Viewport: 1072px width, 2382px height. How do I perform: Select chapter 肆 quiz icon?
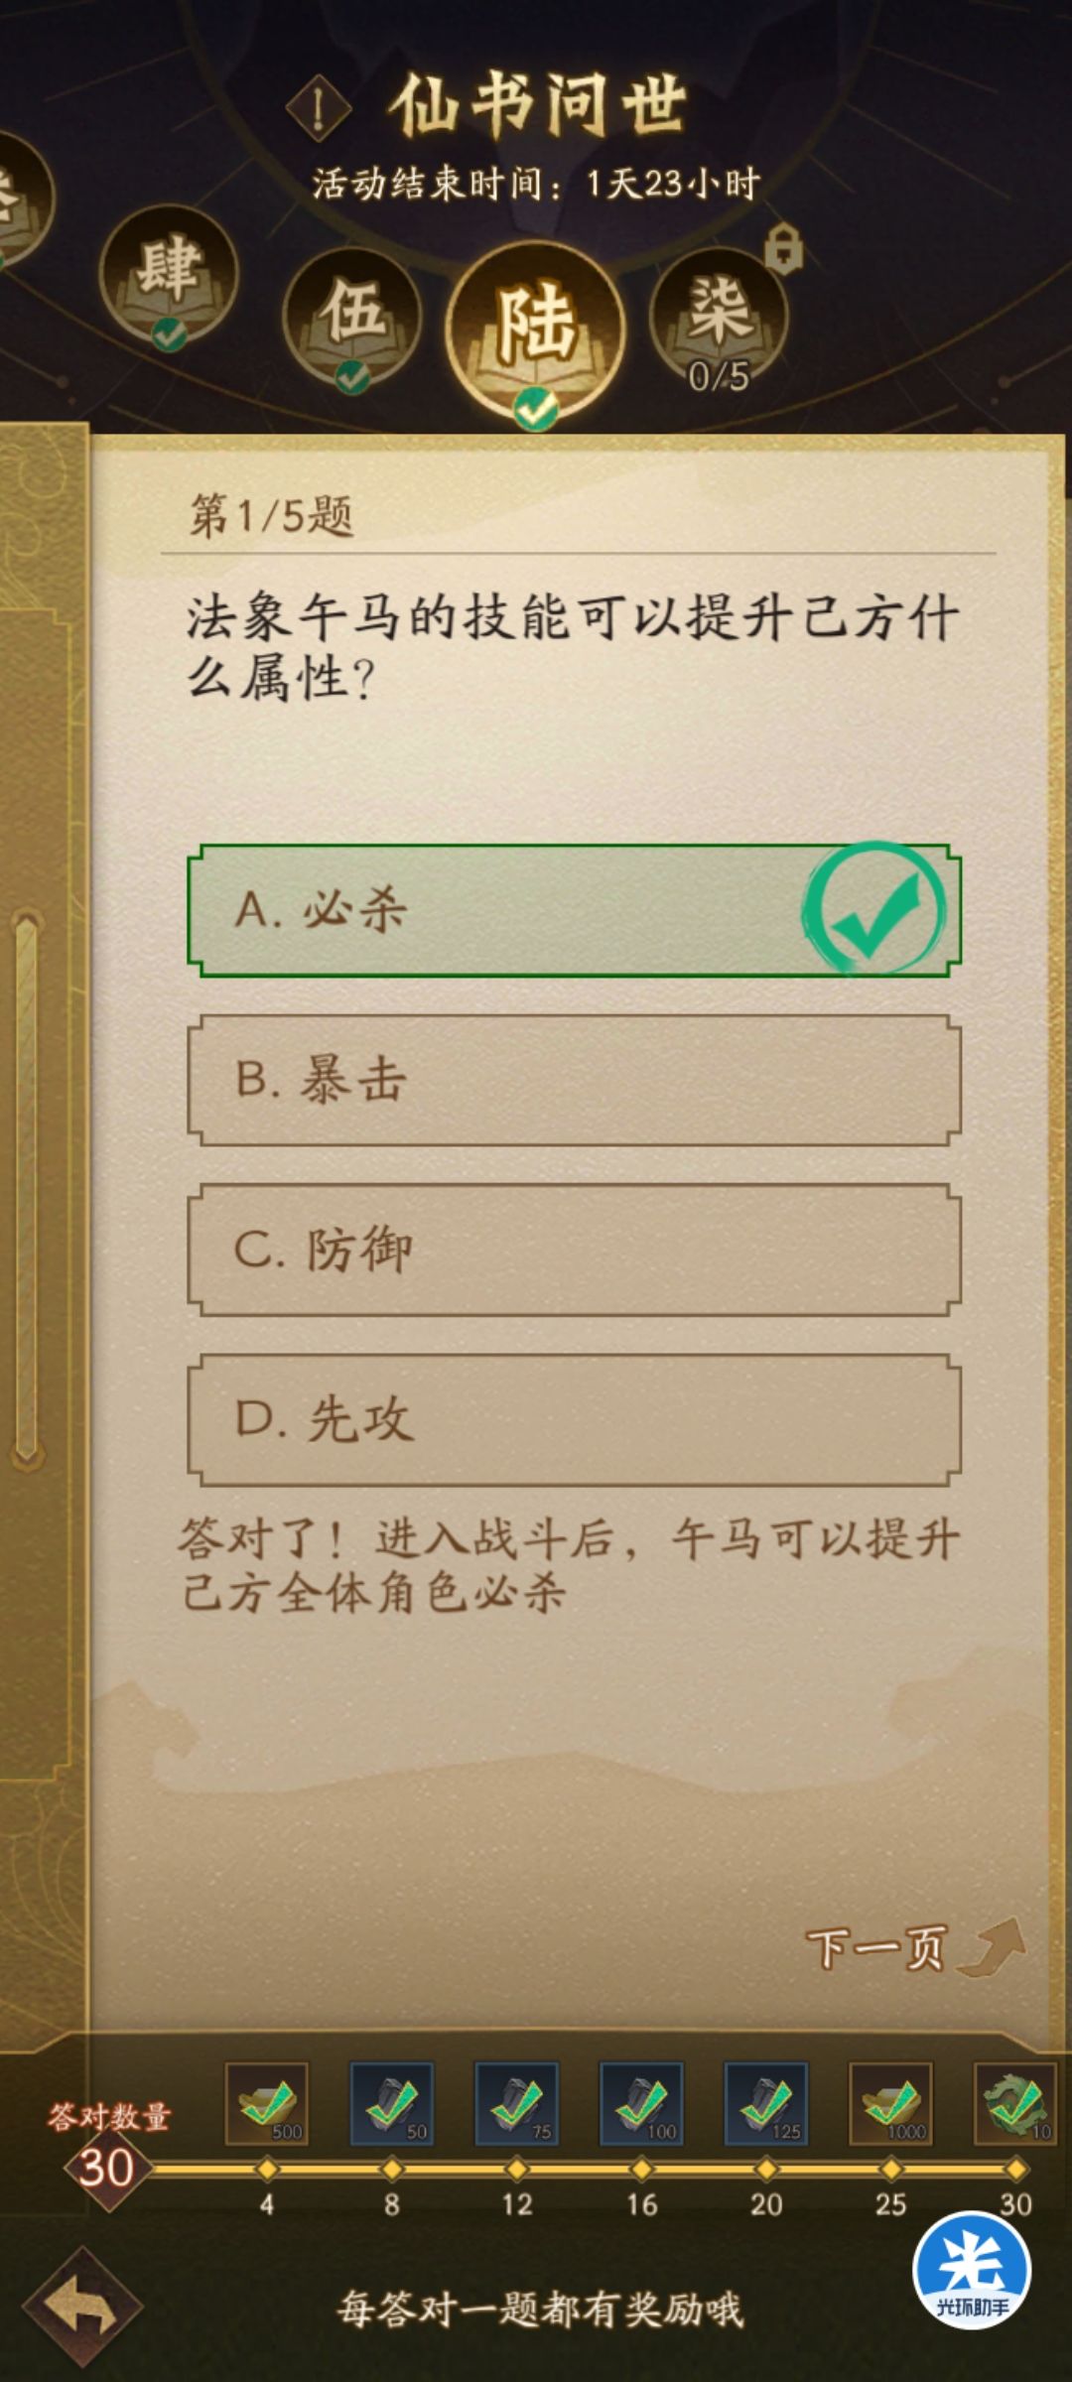169,278
